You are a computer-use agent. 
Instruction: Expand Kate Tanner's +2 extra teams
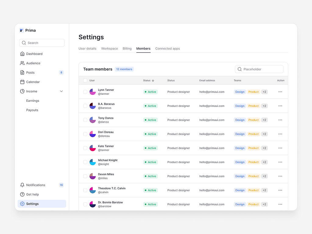tap(264, 148)
